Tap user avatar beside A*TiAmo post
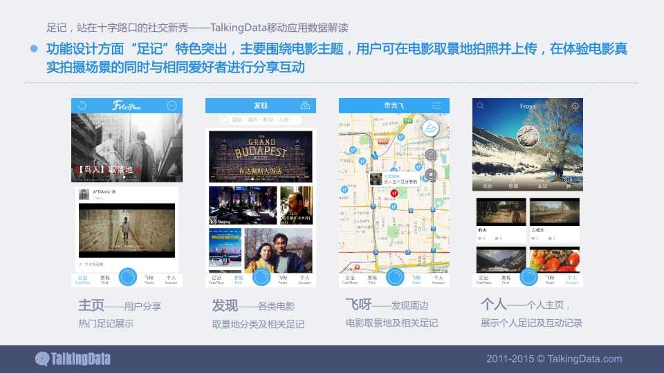Image resolution: width=664 pixels, height=373 pixels. [x=84, y=194]
